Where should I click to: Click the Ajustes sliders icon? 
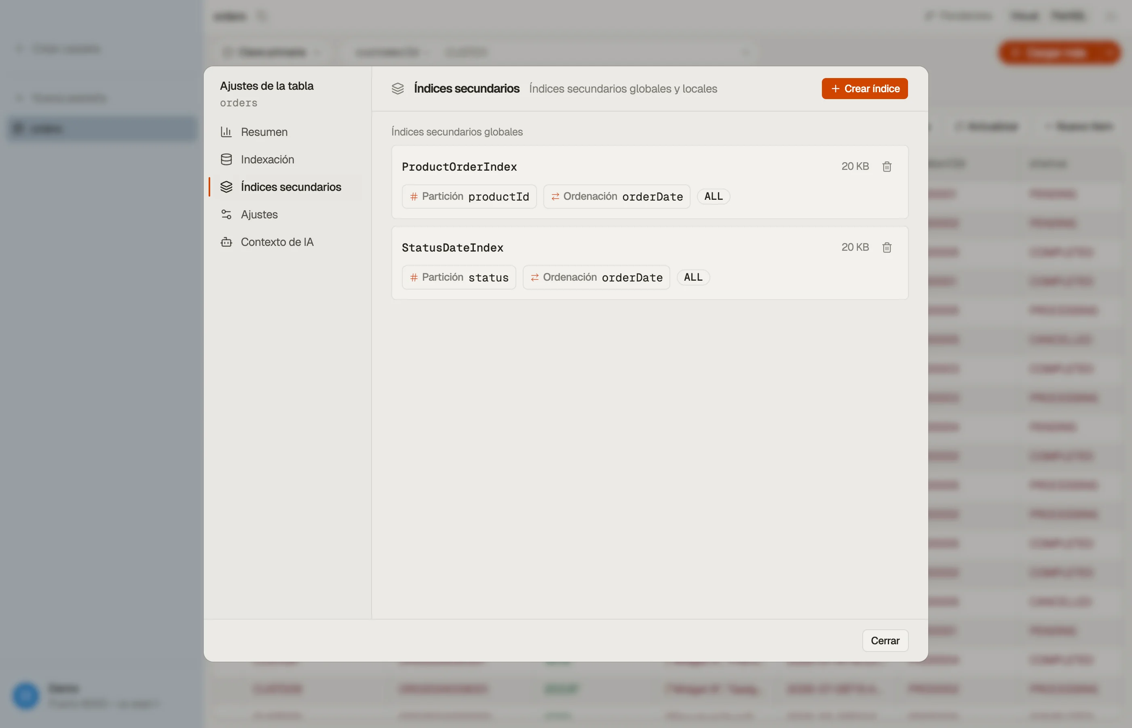pyautogui.click(x=226, y=214)
